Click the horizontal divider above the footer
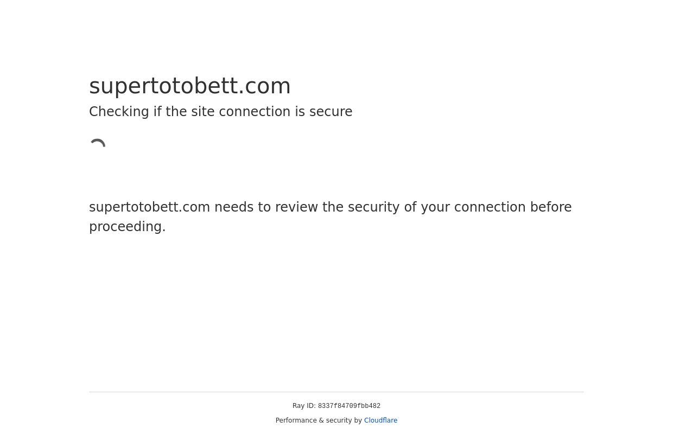The height and width of the screenshot is (434, 673). click(x=336, y=392)
